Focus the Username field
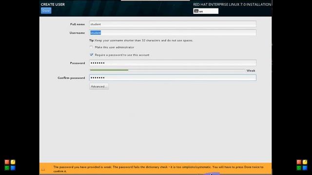 point(173,33)
